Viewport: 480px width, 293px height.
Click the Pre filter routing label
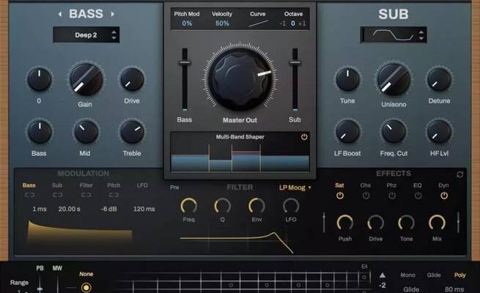(174, 188)
